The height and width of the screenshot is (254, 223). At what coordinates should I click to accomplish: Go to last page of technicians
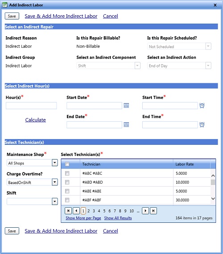click(153, 211)
